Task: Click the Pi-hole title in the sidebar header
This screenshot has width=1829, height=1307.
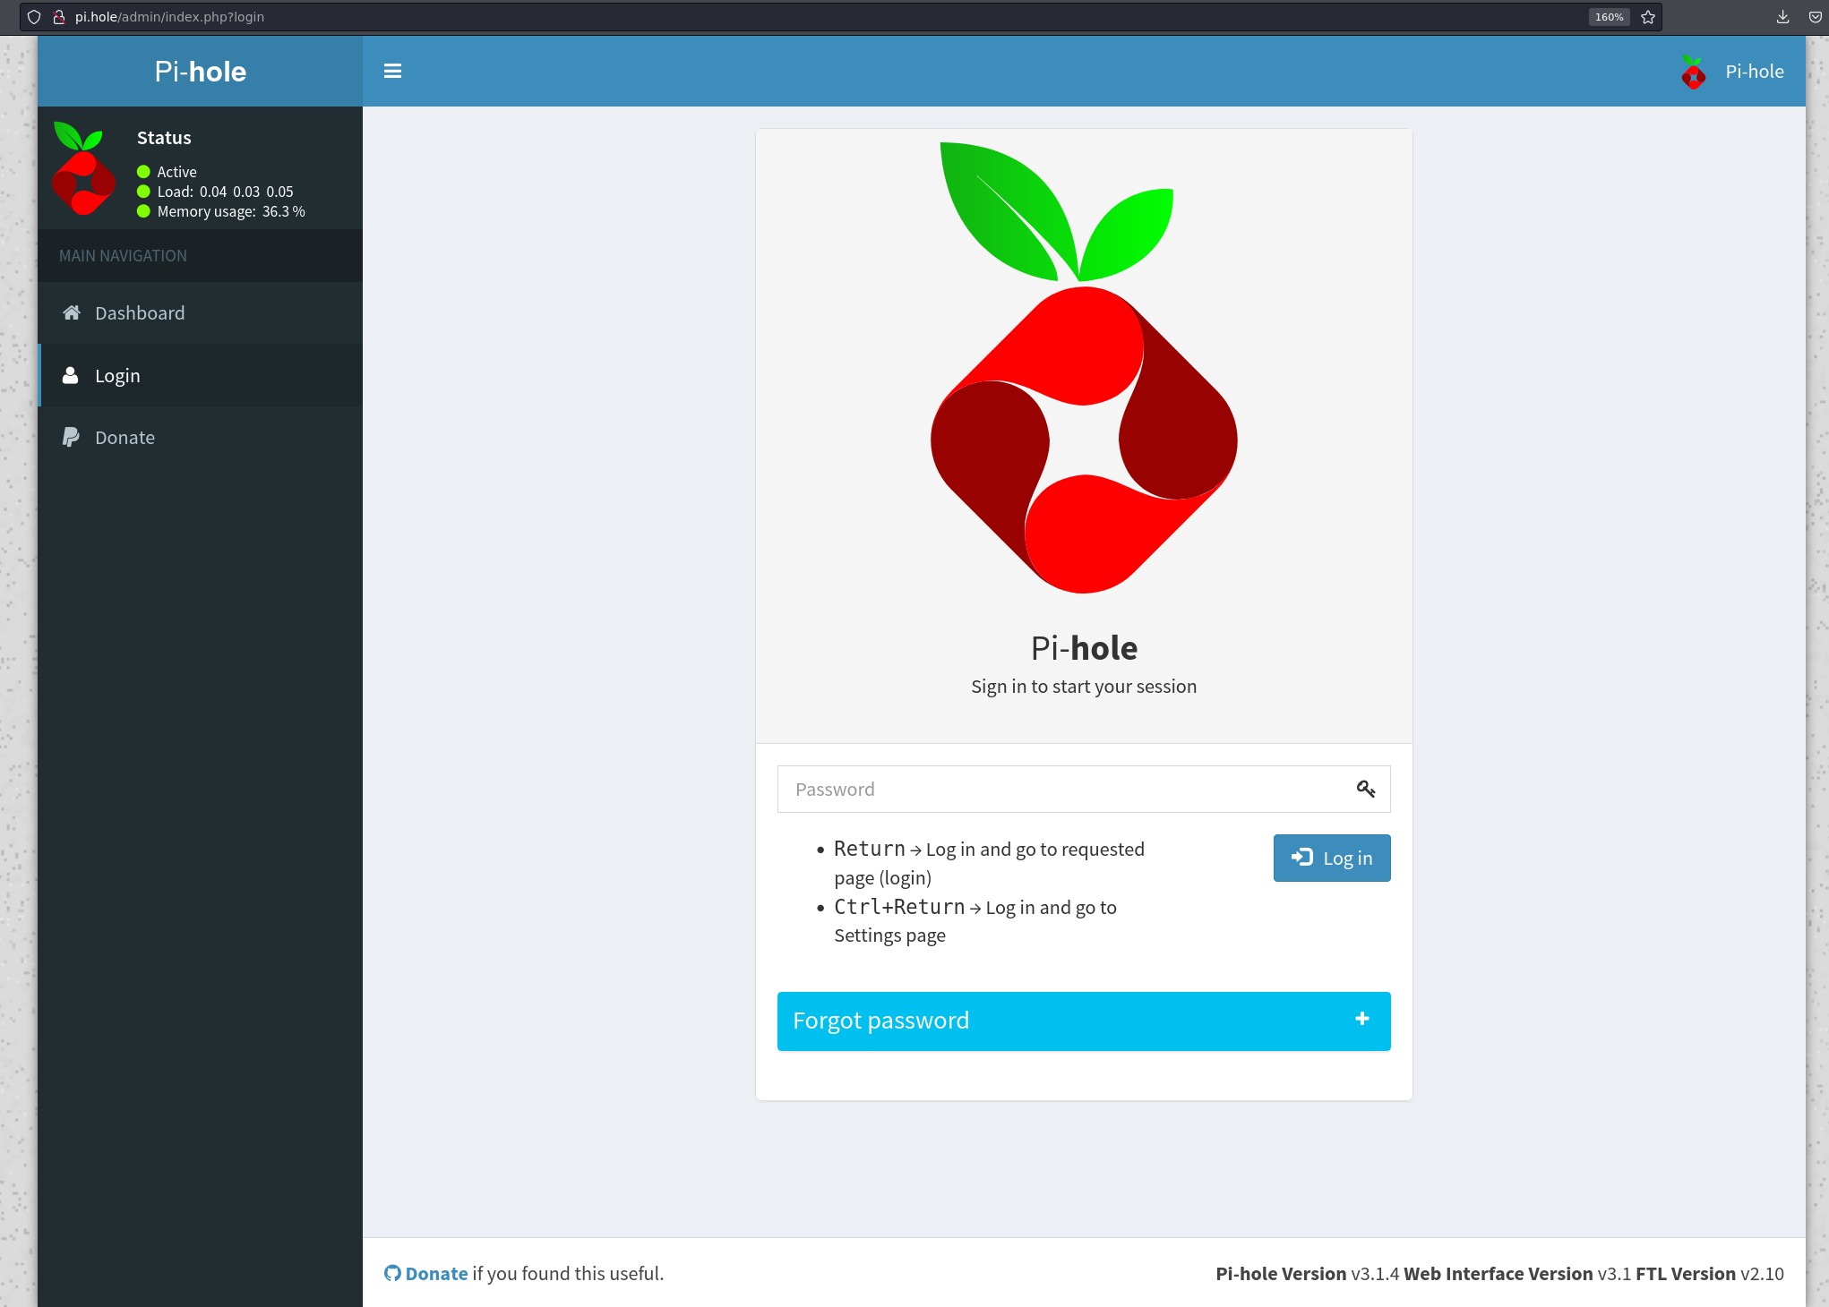Action: click(201, 72)
